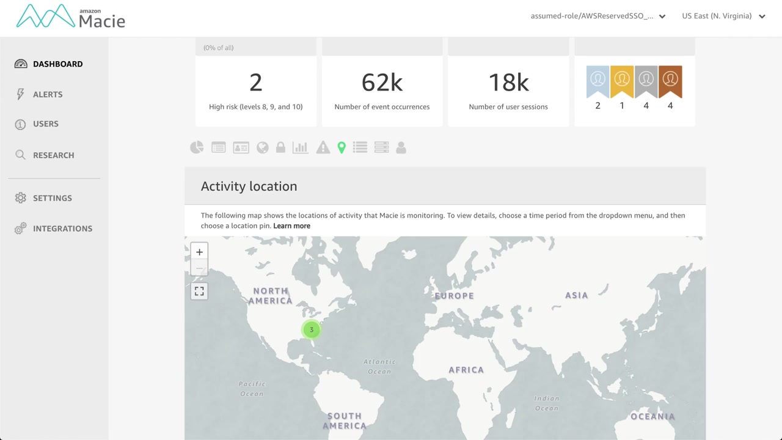Open the Integrations page
Viewport: 782px width, 440px height.
tap(62, 229)
